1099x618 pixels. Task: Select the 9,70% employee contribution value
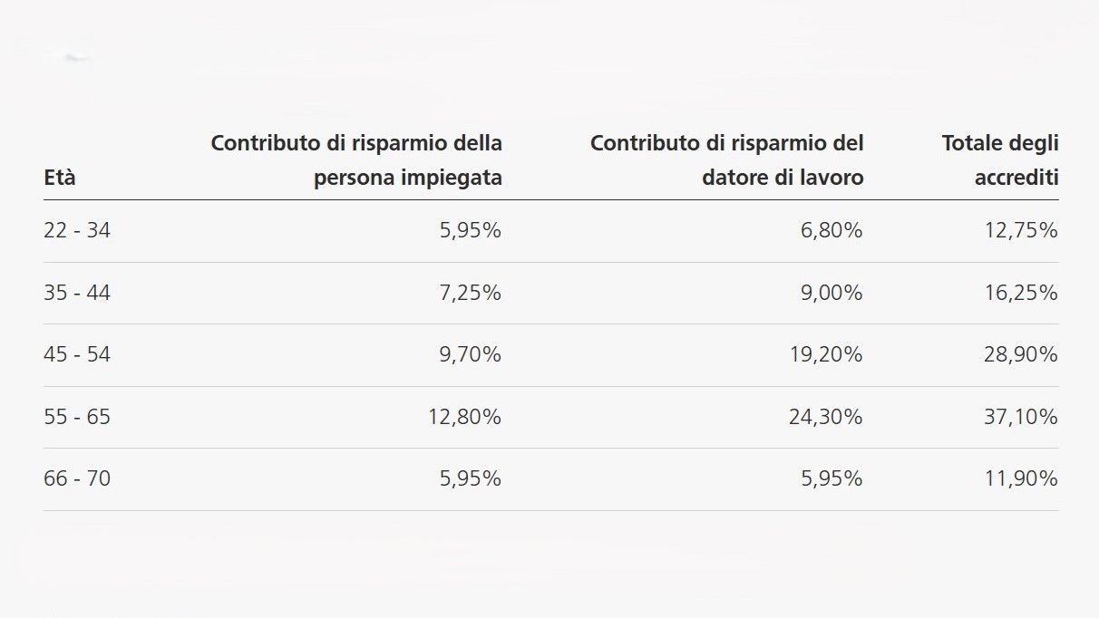470,355
